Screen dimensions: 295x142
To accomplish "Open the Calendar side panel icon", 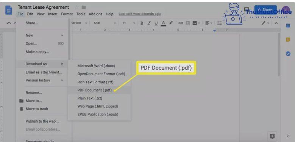I will 288,26.
